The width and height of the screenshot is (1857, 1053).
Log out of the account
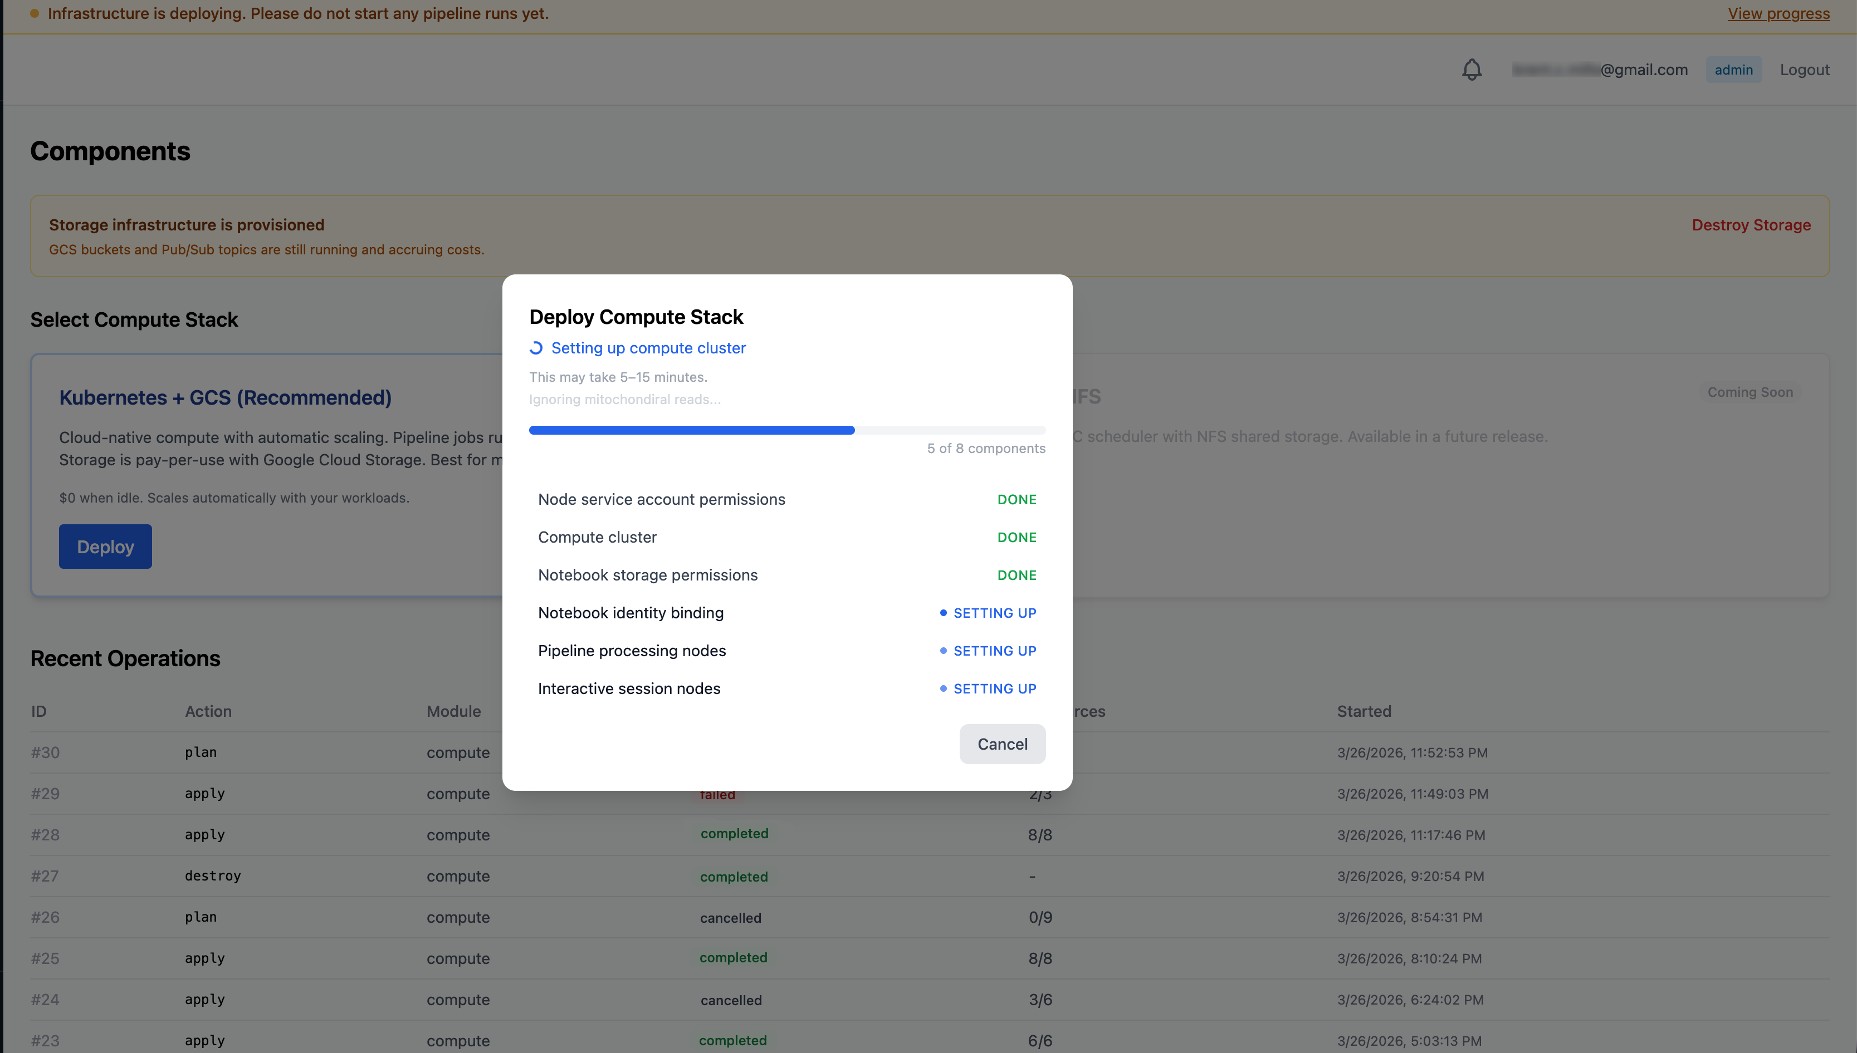1805,70
